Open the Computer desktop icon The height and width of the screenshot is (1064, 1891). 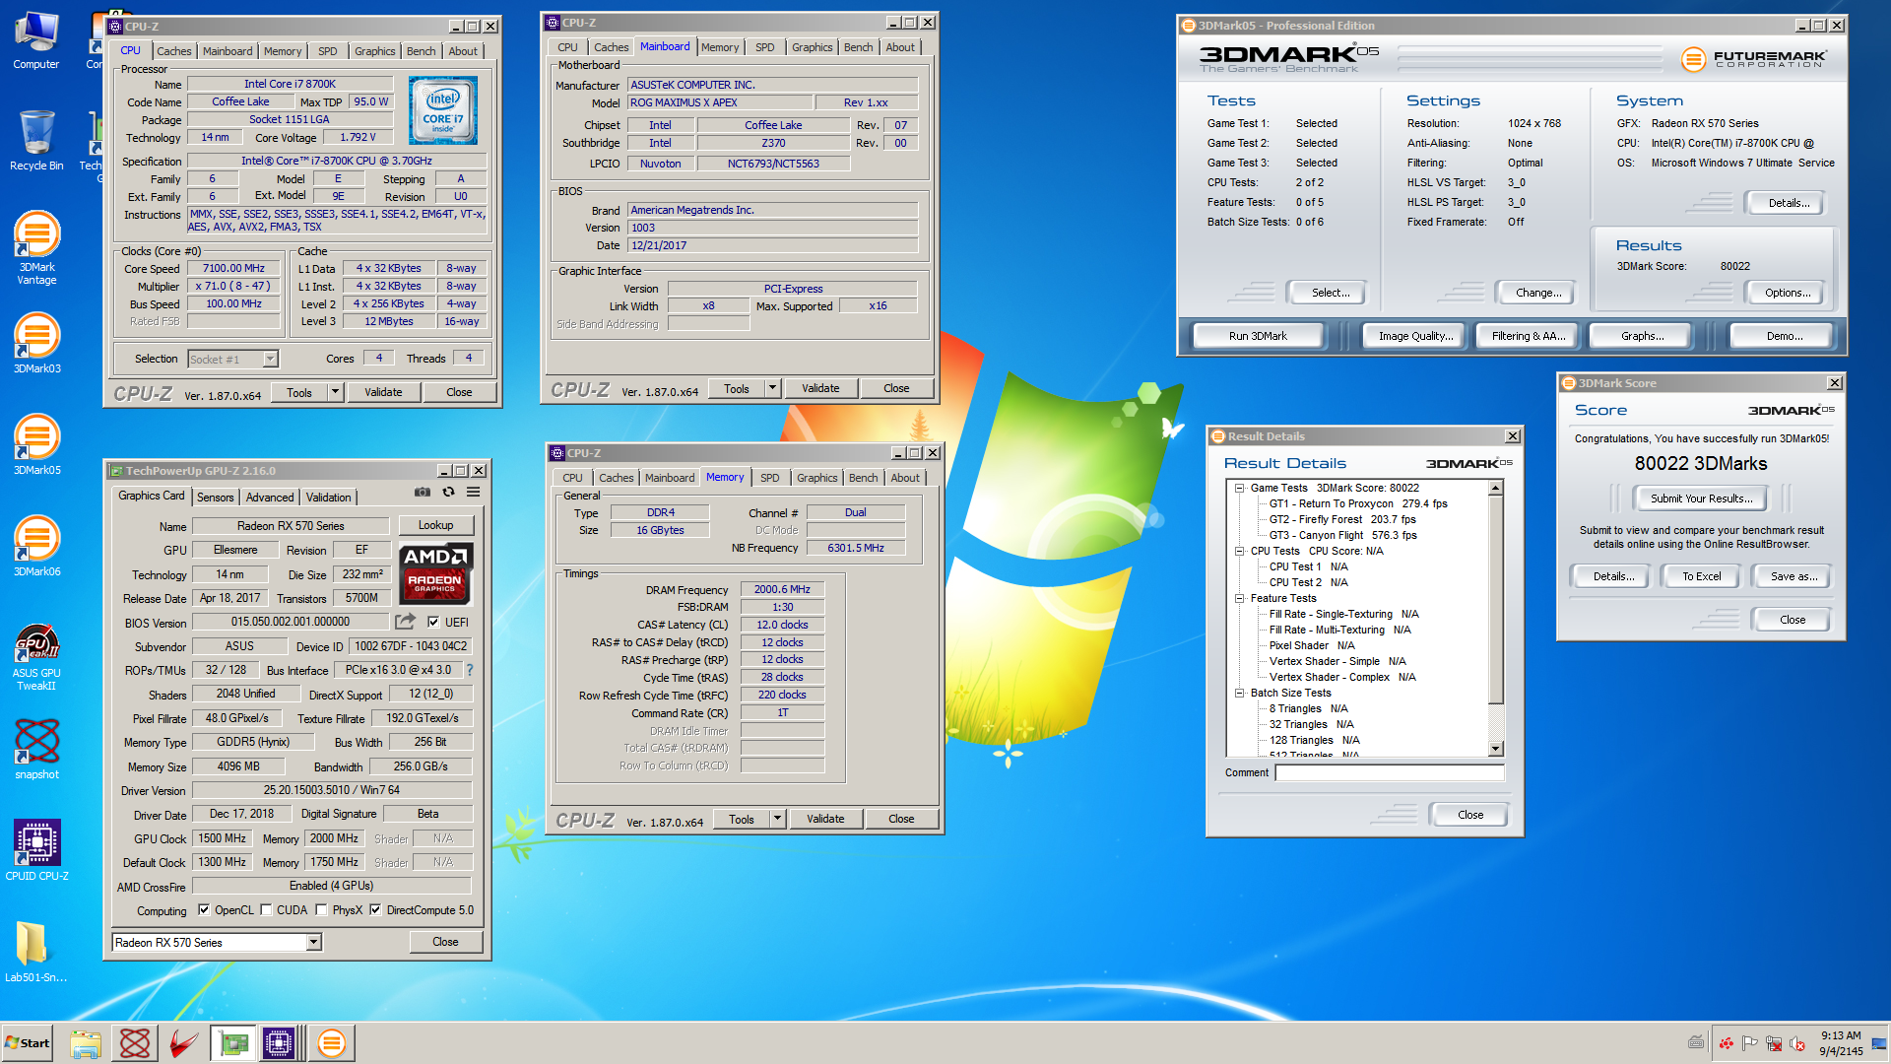coord(36,40)
